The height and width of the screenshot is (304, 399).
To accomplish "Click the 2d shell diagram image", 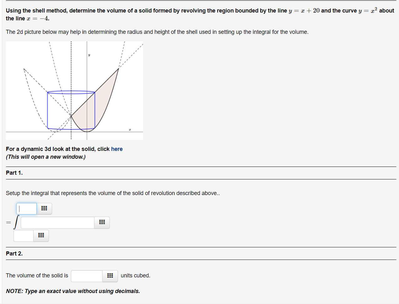I will (74, 90).
